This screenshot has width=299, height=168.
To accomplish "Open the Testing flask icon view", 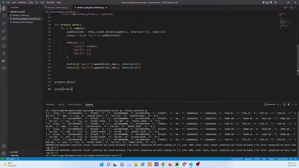I will 4,53.
